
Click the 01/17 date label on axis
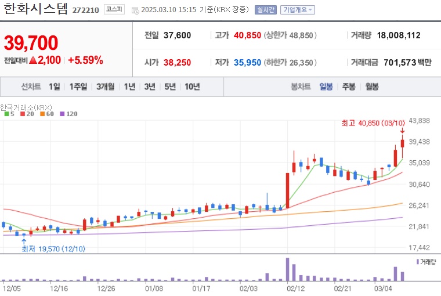pos(201,288)
